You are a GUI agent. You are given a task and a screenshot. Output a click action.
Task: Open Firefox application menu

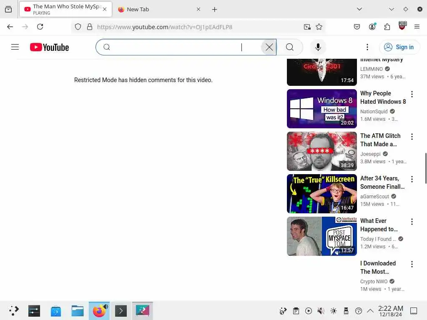(x=417, y=27)
